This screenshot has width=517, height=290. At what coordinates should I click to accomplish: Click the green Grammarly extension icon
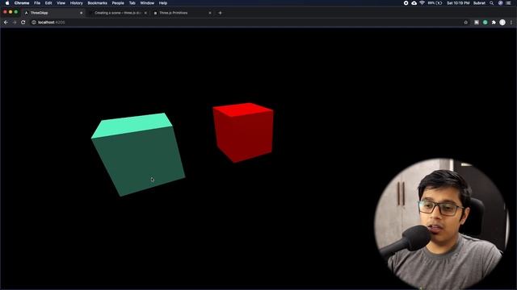click(485, 23)
